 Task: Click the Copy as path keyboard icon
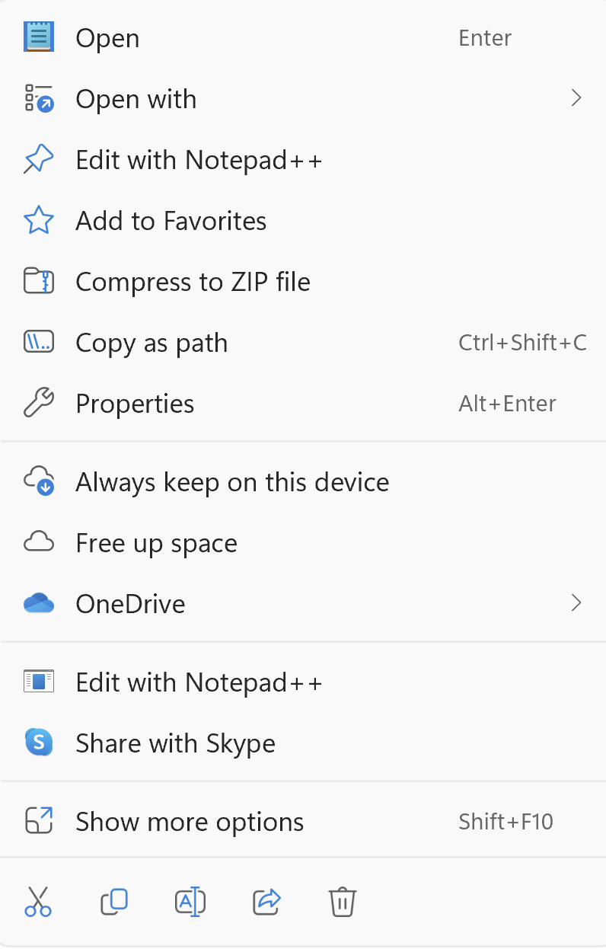pyautogui.click(x=39, y=342)
